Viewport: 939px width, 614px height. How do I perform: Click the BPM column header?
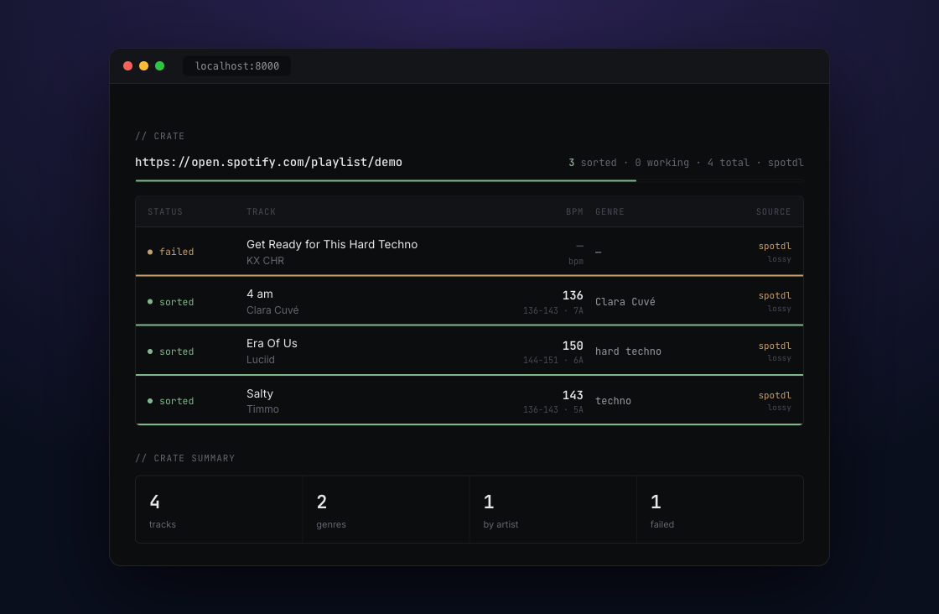[x=574, y=212]
